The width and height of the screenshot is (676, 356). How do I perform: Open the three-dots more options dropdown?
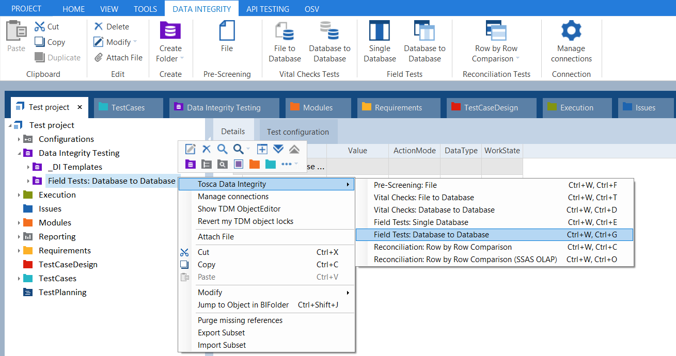click(x=289, y=165)
